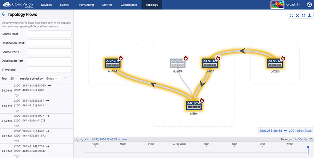Click the fire alert badge on do349
The image size is (314, 158).
186,58
